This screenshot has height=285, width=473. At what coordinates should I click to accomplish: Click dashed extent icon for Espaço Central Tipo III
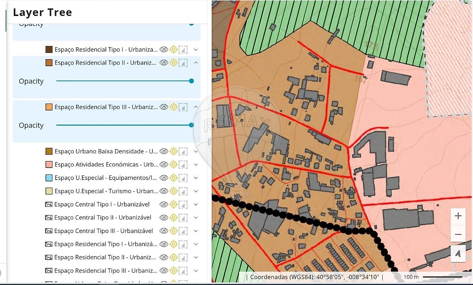183,231
